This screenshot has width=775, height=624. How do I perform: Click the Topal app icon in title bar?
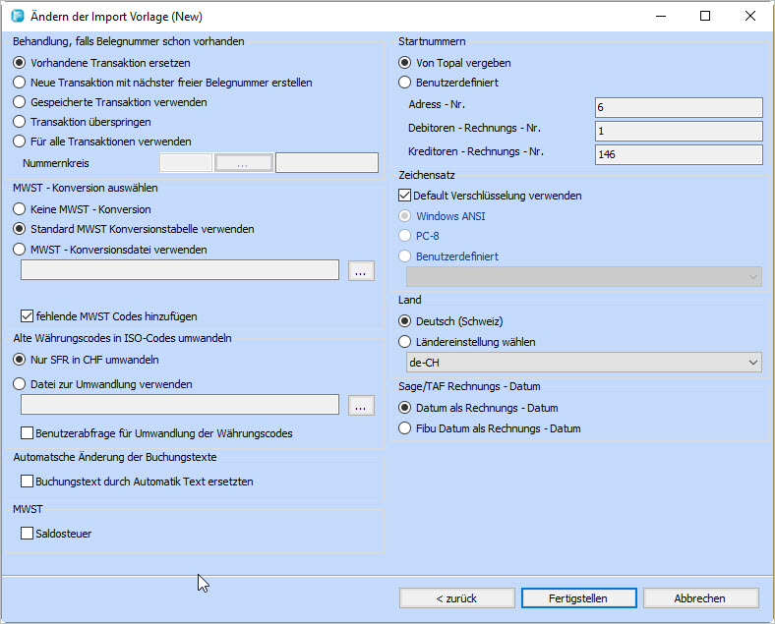(14, 17)
